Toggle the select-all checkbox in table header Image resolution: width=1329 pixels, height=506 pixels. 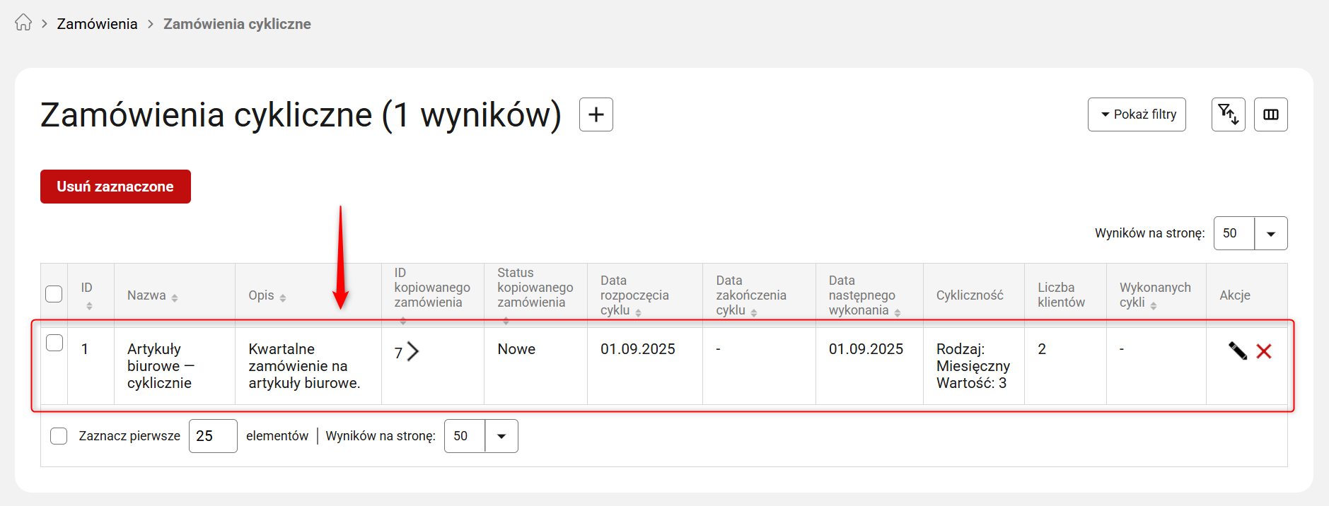point(54,294)
